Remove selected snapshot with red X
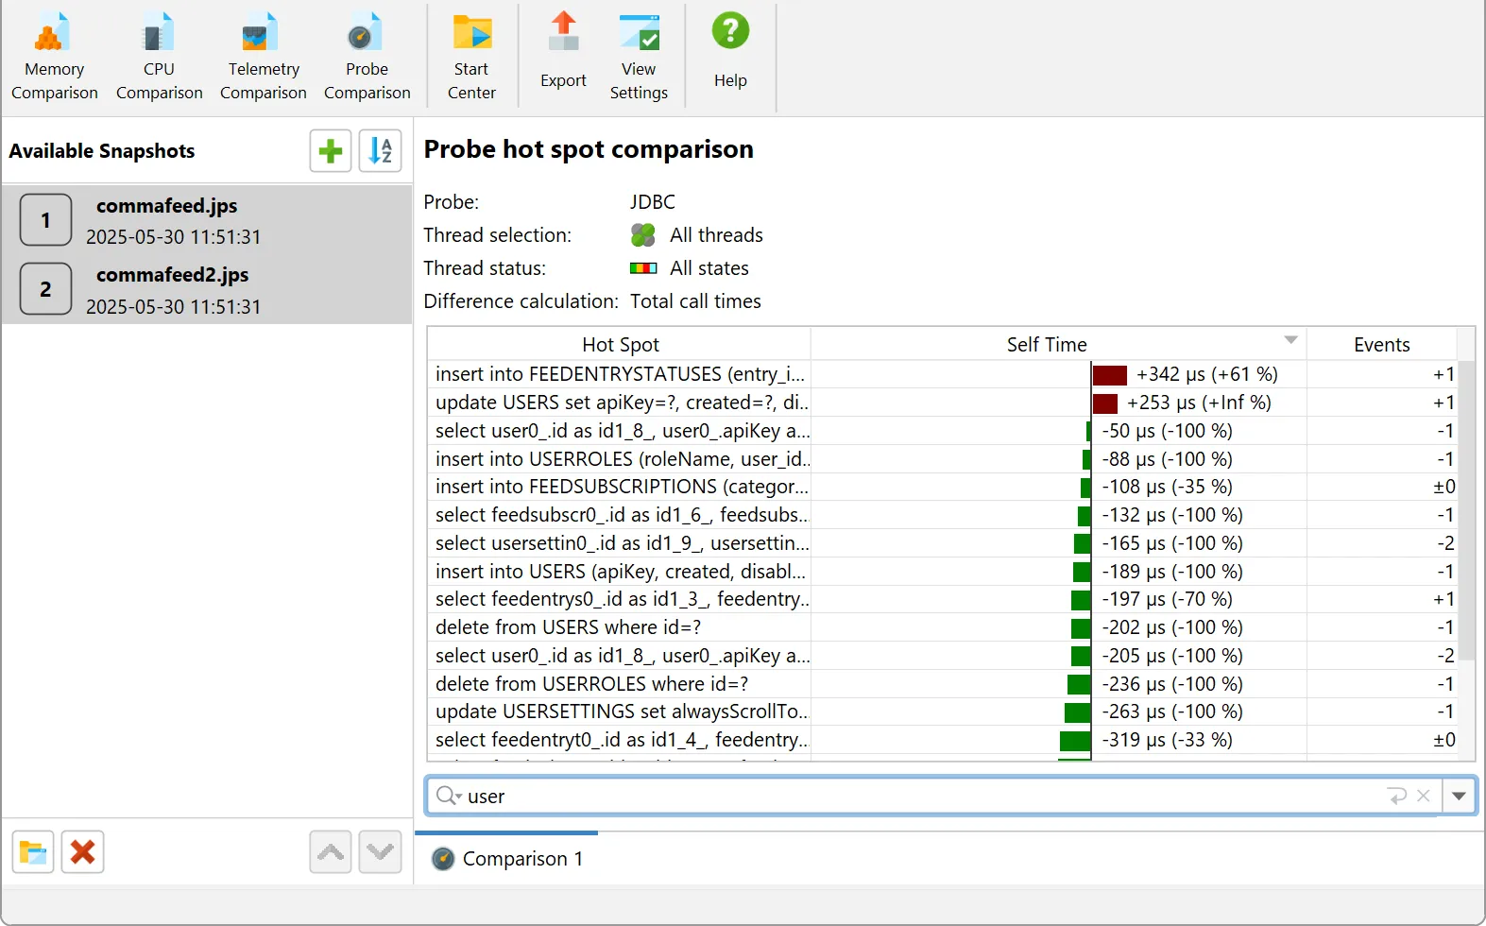 point(83,852)
